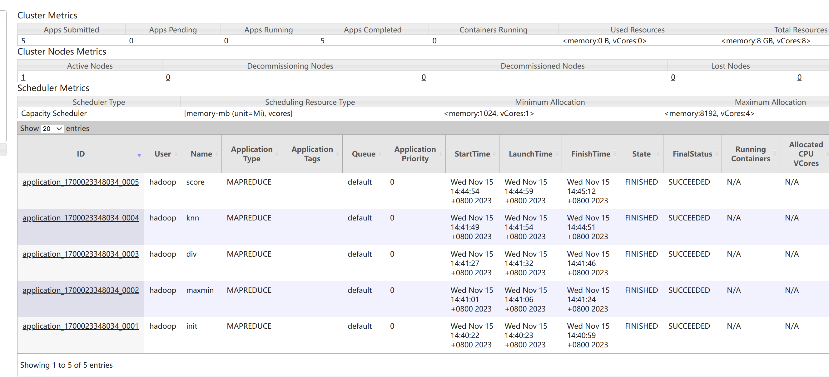Click start time 14:44:54 of score job
829x377 pixels.
(465, 191)
